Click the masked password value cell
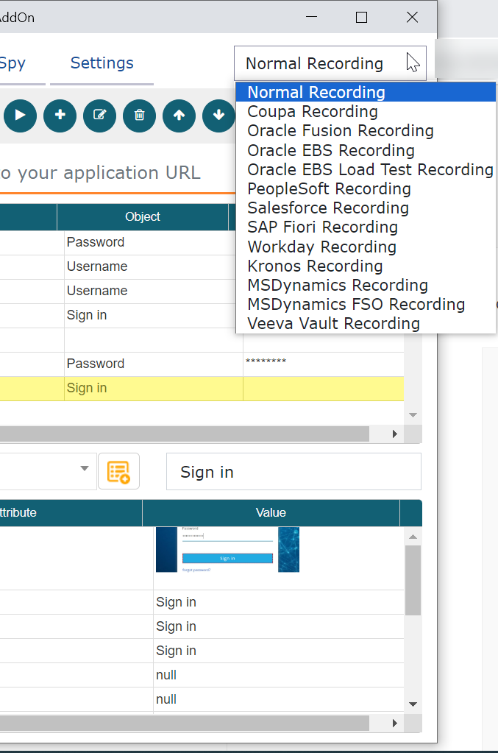This screenshot has height=753, width=498. click(324, 364)
